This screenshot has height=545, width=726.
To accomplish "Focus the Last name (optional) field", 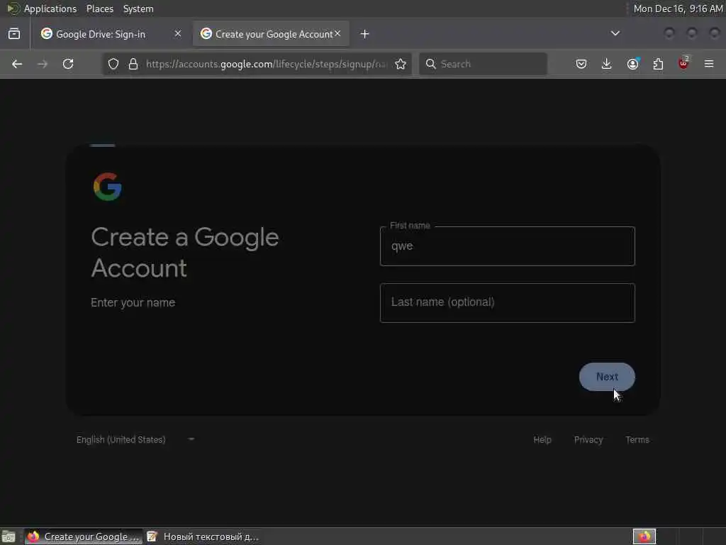I will pyautogui.click(x=508, y=302).
